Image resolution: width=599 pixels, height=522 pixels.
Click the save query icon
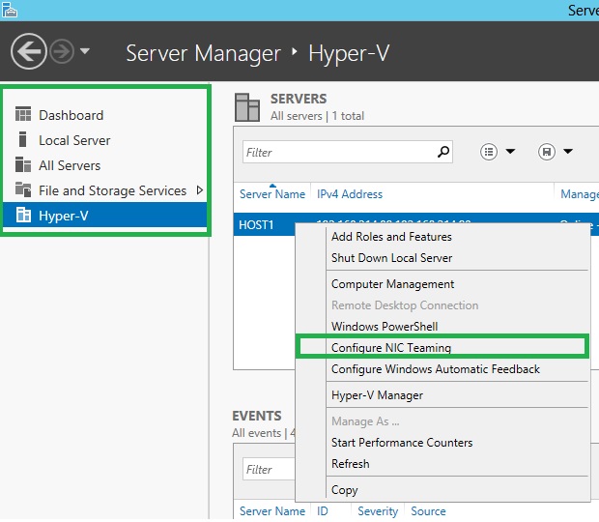547,152
